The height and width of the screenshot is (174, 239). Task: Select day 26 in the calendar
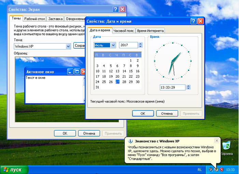pyautogui.click(x=111, y=82)
